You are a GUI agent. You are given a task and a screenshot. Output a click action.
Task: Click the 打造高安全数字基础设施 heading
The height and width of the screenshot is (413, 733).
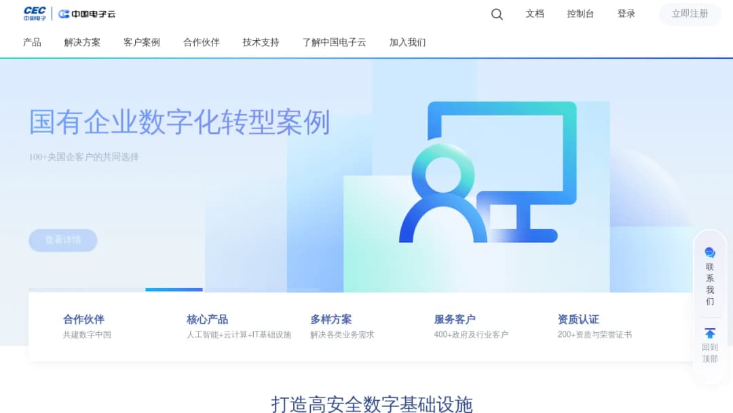point(372,404)
